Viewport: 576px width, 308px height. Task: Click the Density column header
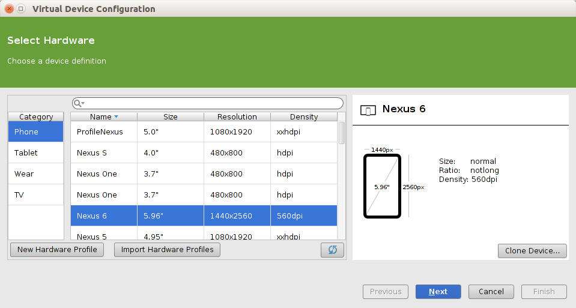tap(304, 117)
